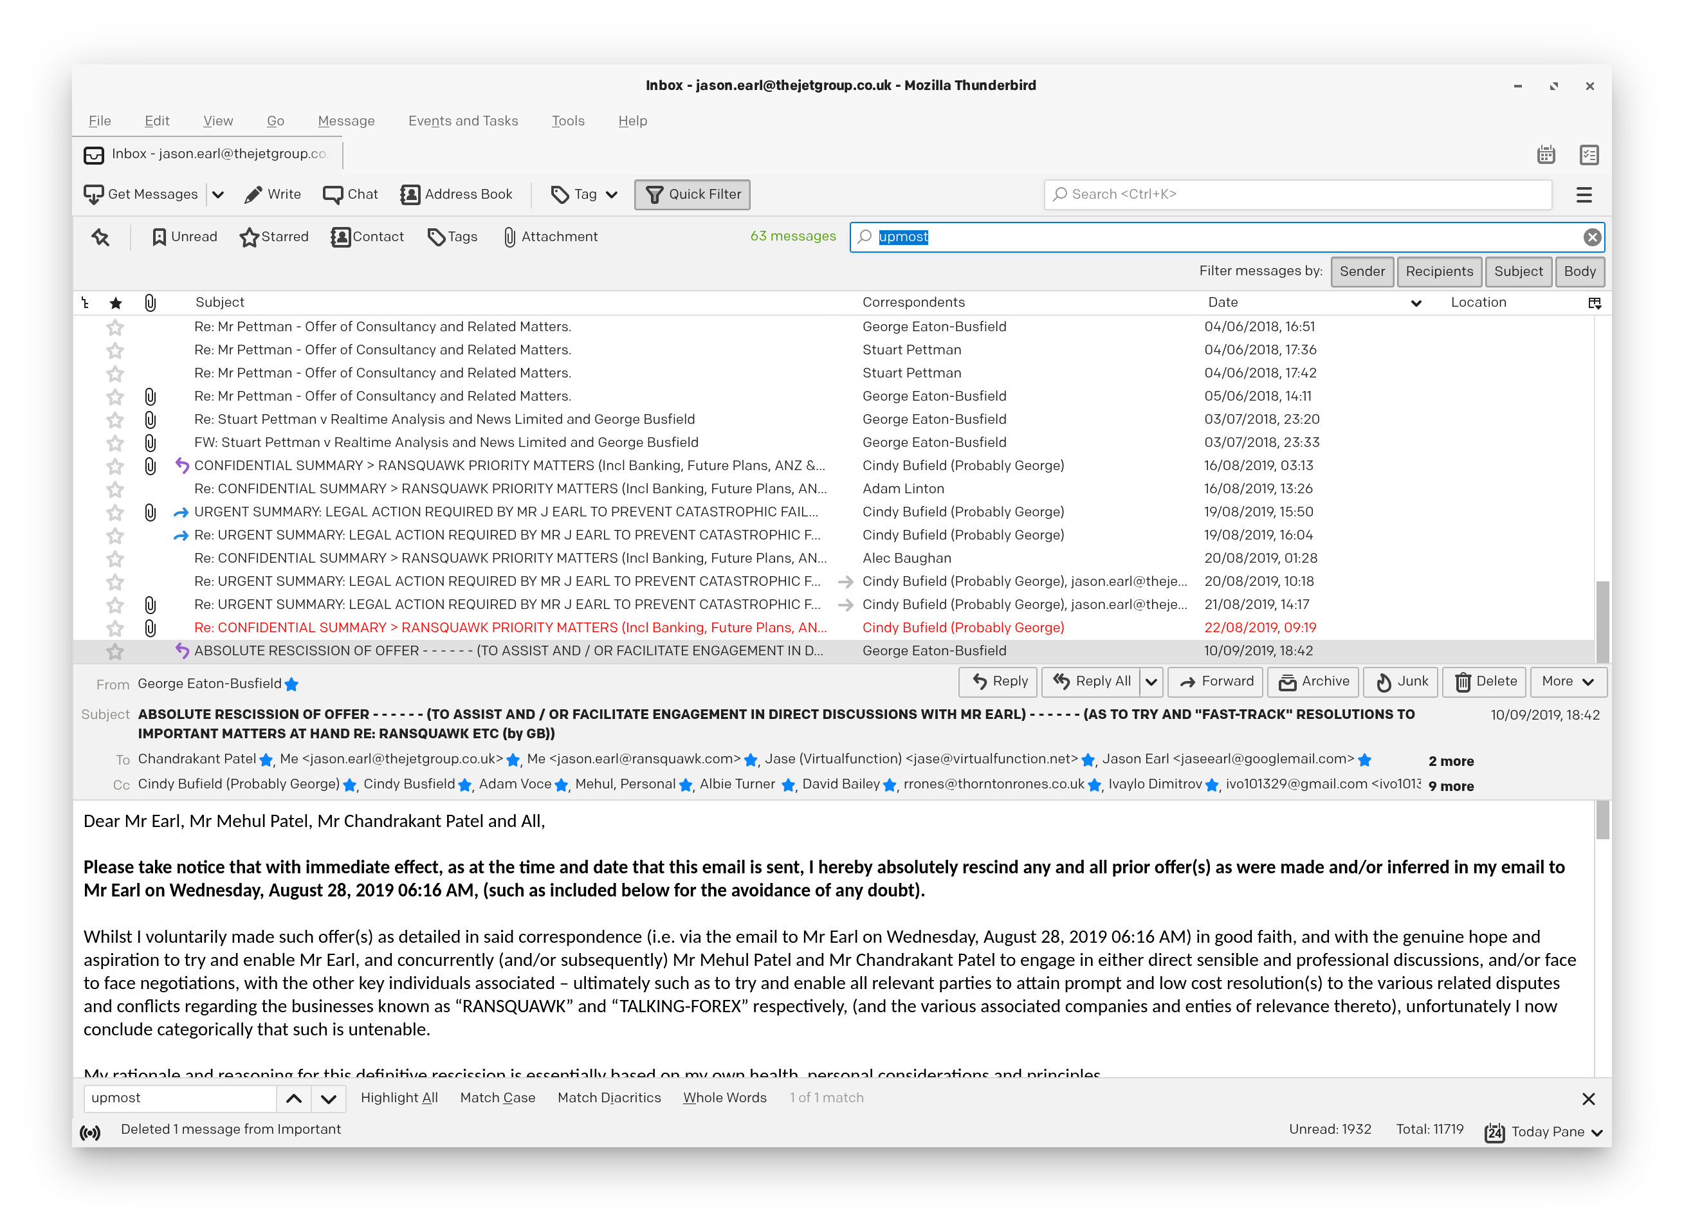
Task: Filter by Starred messages
Action: click(x=274, y=237)
